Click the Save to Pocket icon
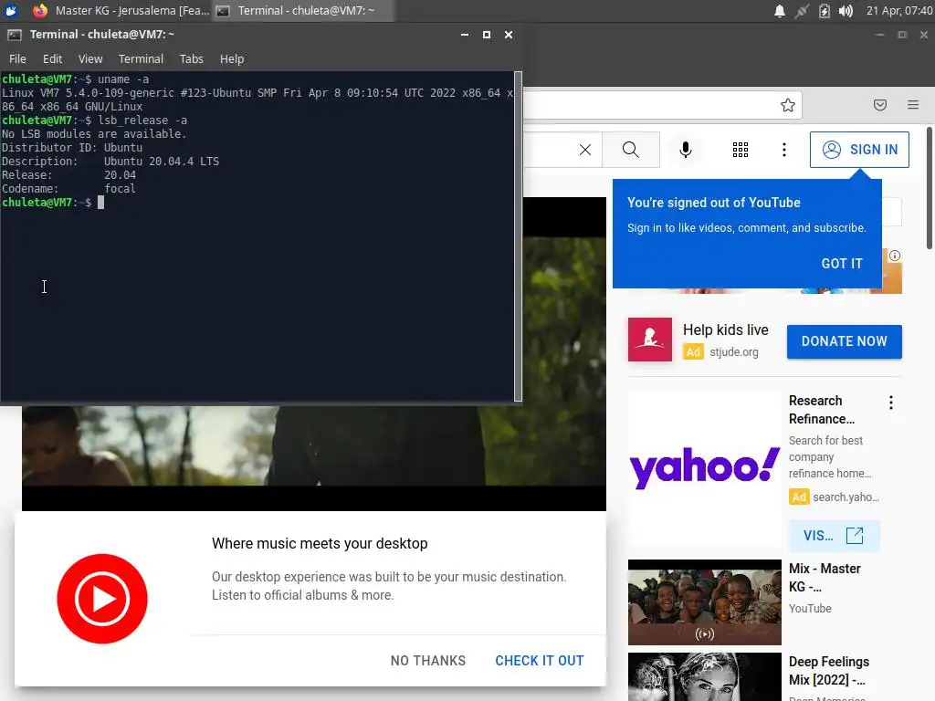935x701 pixels. point(879,105)
